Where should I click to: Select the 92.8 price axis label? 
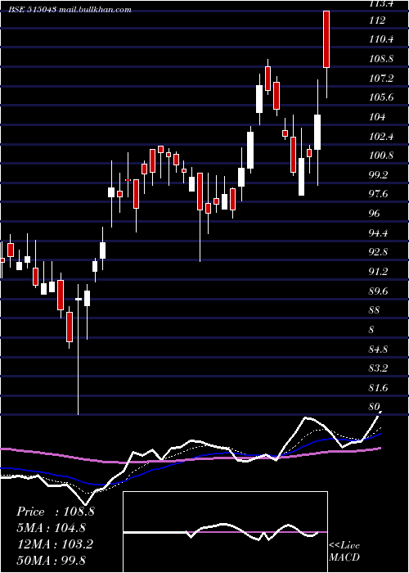[x=379, y=252]
